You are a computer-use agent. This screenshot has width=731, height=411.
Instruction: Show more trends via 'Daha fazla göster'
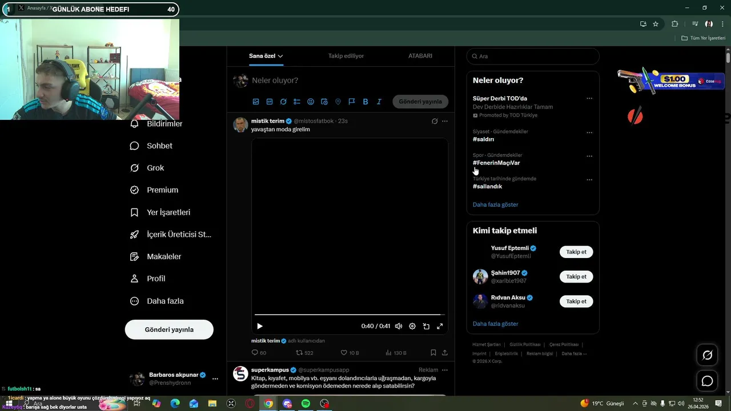(x=496, y=204)
